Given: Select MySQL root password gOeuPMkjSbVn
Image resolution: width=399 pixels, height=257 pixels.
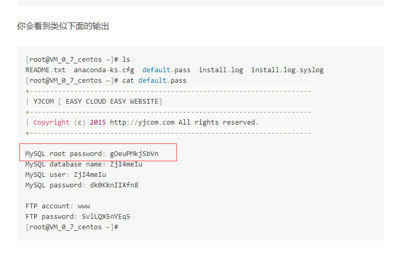Looking at the screenshot, I should (134, 154).
